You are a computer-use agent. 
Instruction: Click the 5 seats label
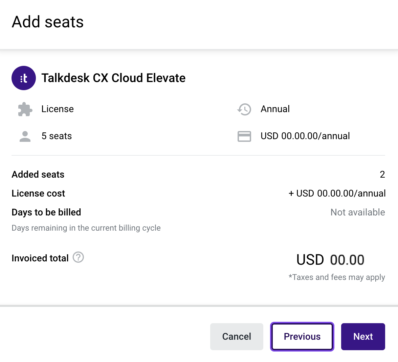57,136
